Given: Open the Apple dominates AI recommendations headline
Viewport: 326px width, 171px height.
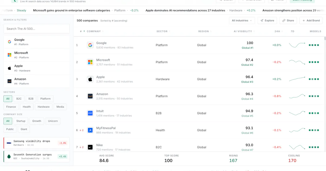Looking at the screenshot, I should 185,10.
